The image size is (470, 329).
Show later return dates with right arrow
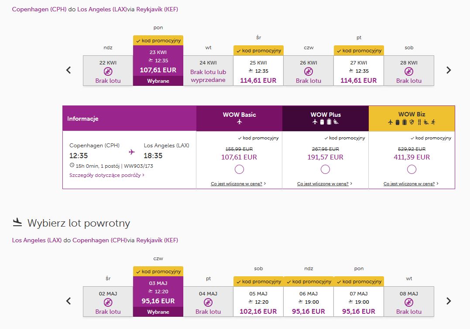click(449, 301)
